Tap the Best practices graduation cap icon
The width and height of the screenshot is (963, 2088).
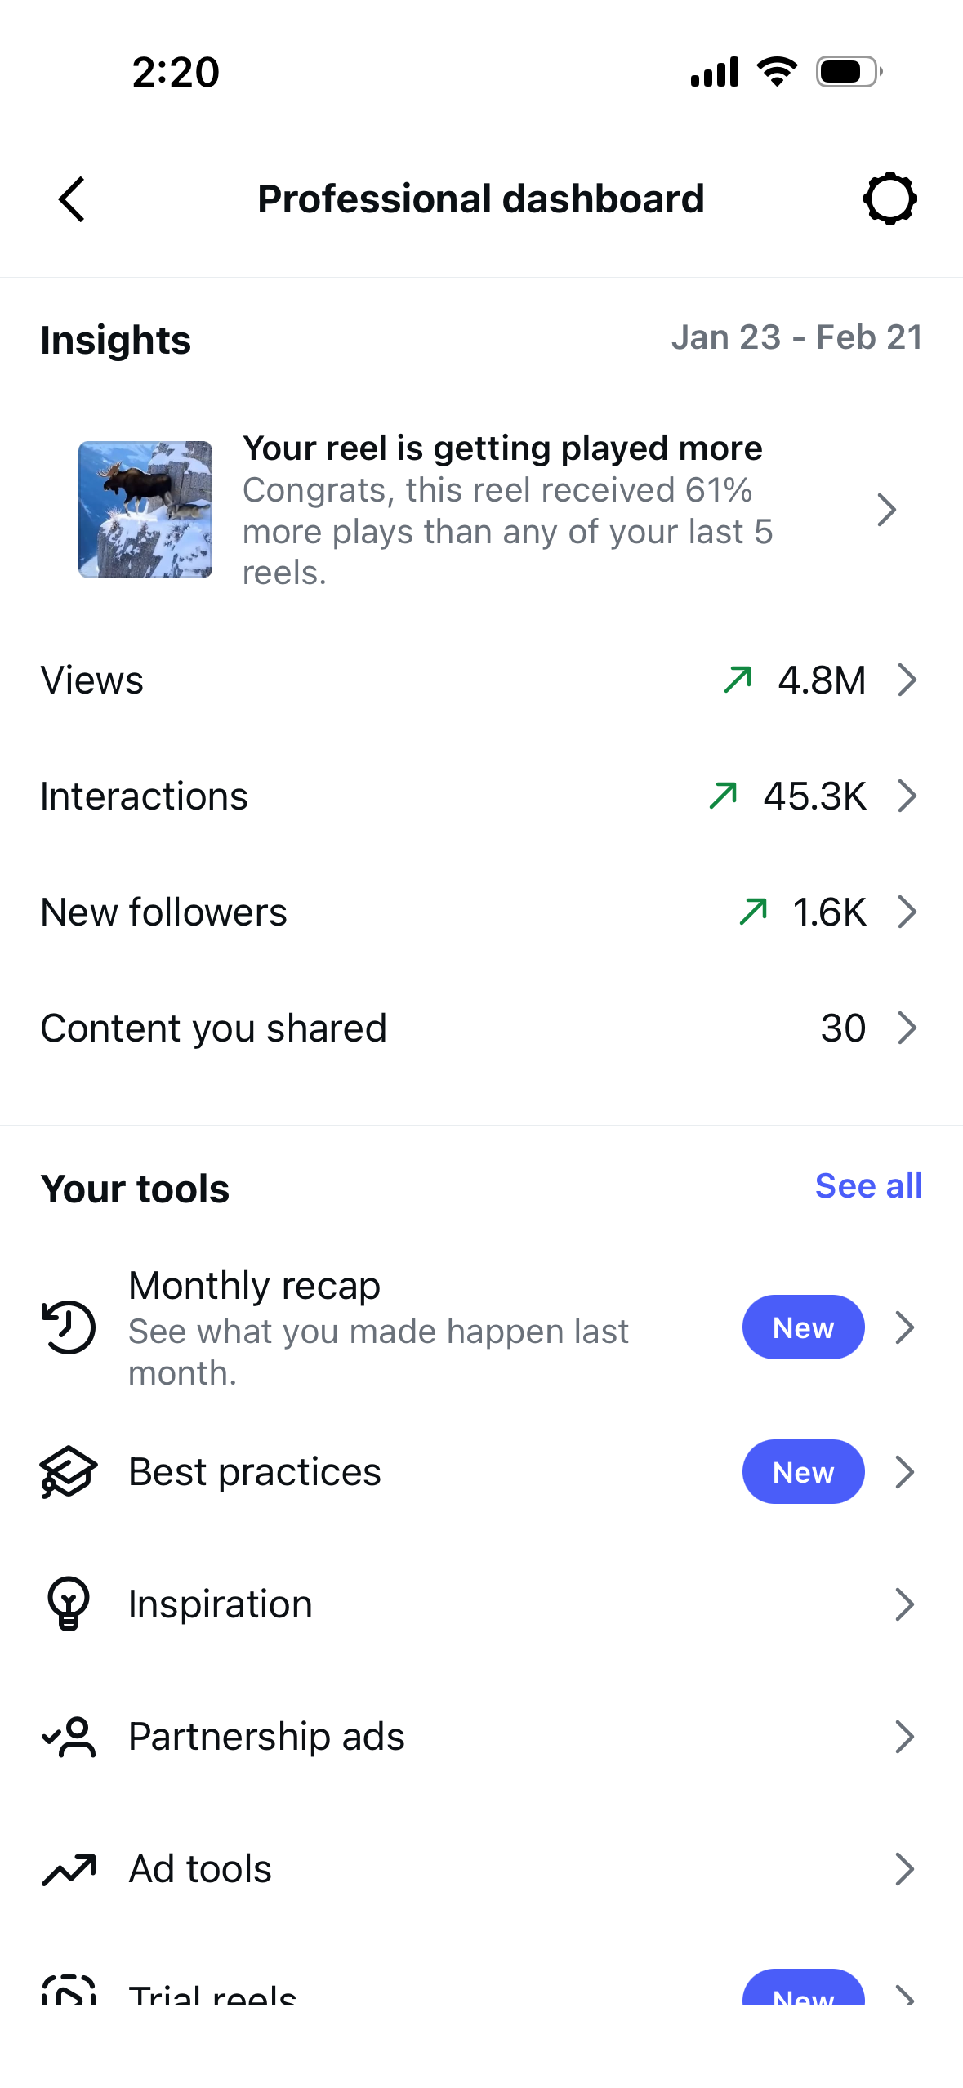69,1471
